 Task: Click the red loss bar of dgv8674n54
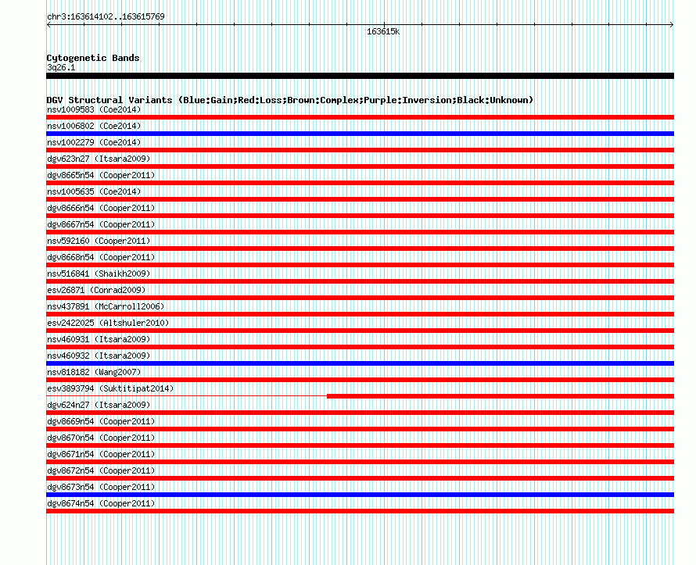point(360,511)
